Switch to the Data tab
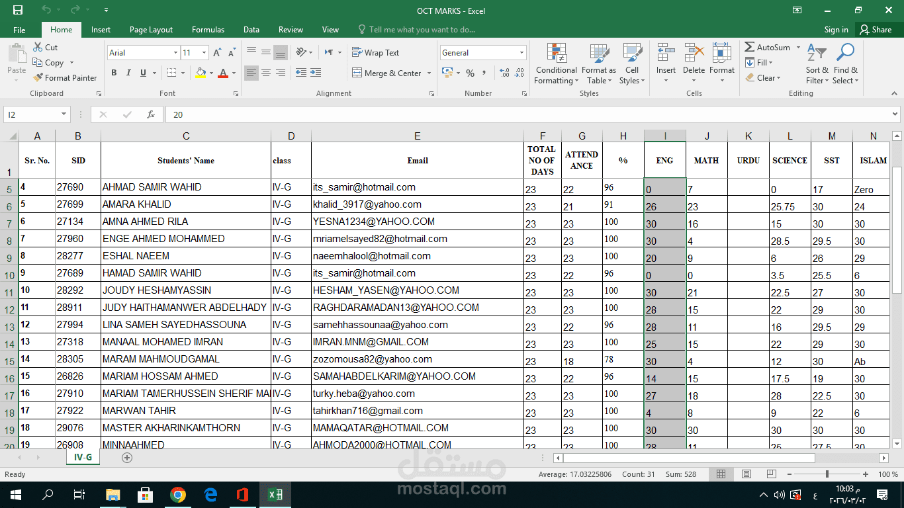The width and height of the screenshot is (904, 508). pos(251,30)
